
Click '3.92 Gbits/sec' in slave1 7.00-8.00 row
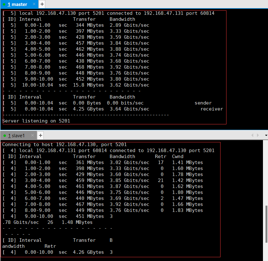(x=129, y=204)
